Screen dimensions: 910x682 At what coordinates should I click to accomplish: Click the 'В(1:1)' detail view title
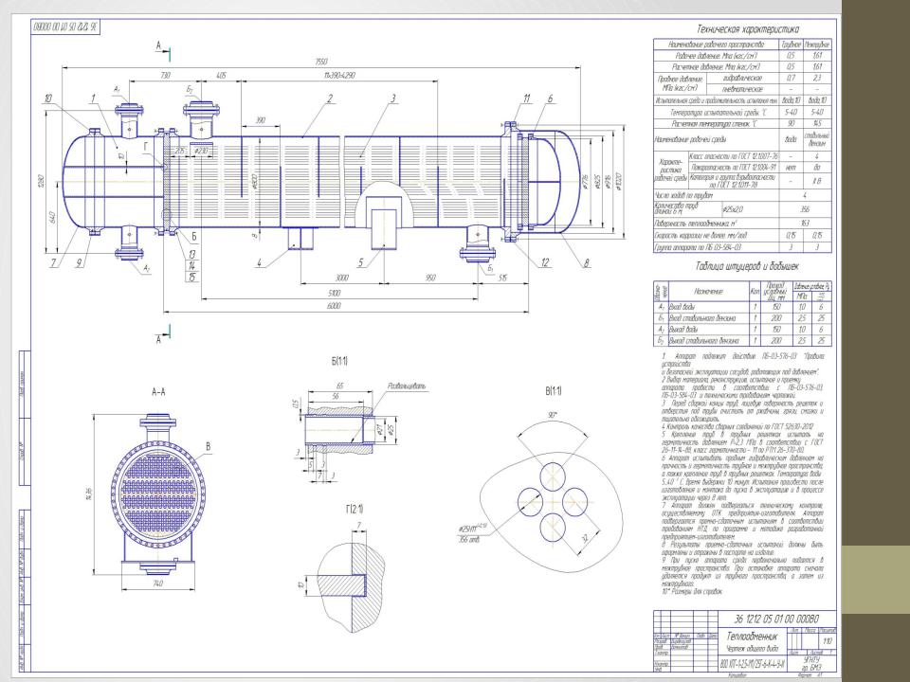click(x=554, y=391)
